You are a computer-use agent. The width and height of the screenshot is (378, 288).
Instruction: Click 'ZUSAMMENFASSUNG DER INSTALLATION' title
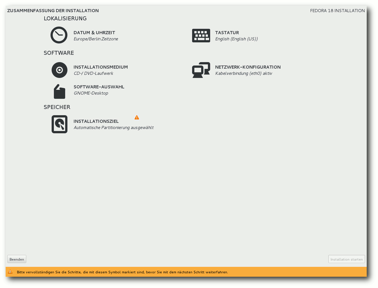[x=53, y=11]
